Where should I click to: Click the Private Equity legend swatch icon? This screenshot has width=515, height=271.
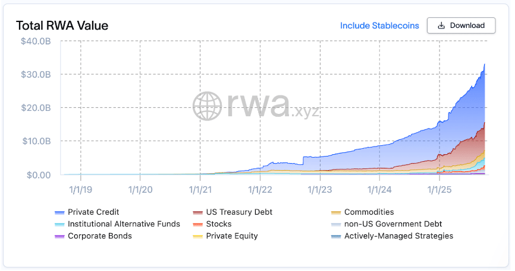pyautogui.click(x=198, y=236)
